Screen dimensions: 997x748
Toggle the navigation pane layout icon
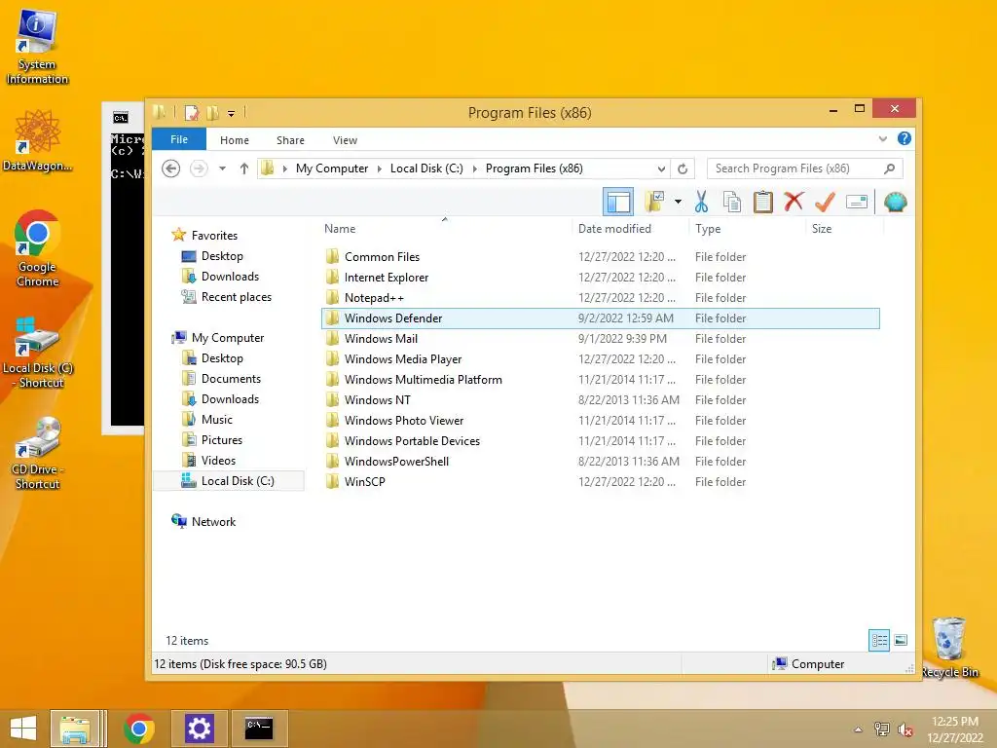(618, 203)
